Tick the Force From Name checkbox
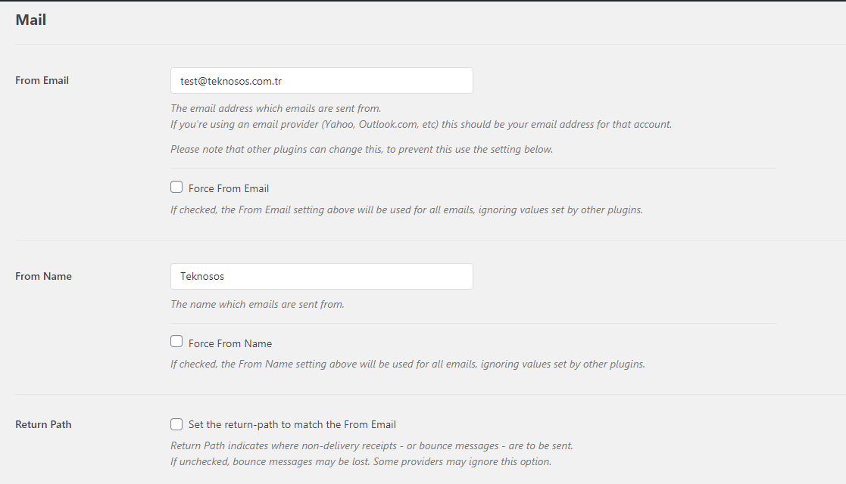This screenshot has height=484, width=846. (x=176, y=341)
